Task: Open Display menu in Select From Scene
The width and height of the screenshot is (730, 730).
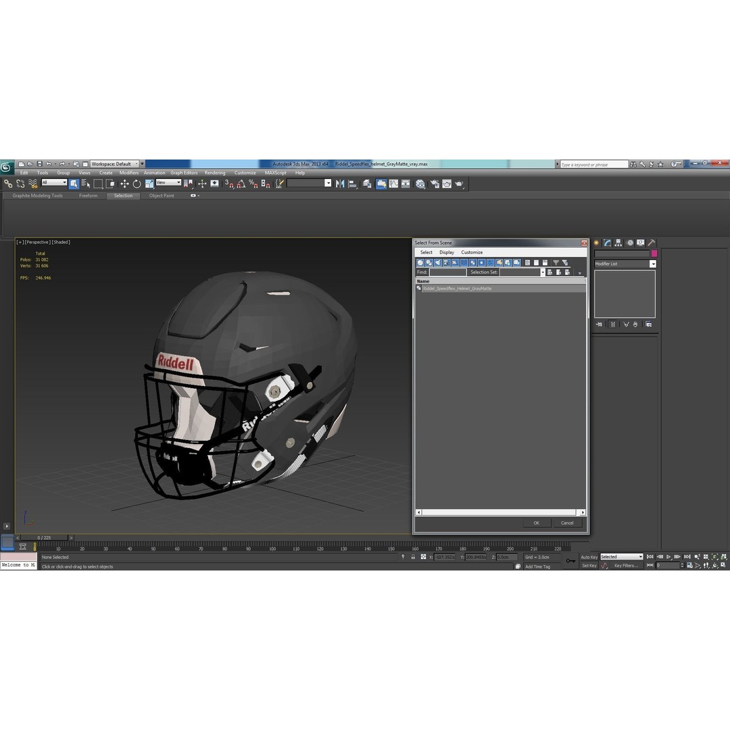Action: coord(447,252)
